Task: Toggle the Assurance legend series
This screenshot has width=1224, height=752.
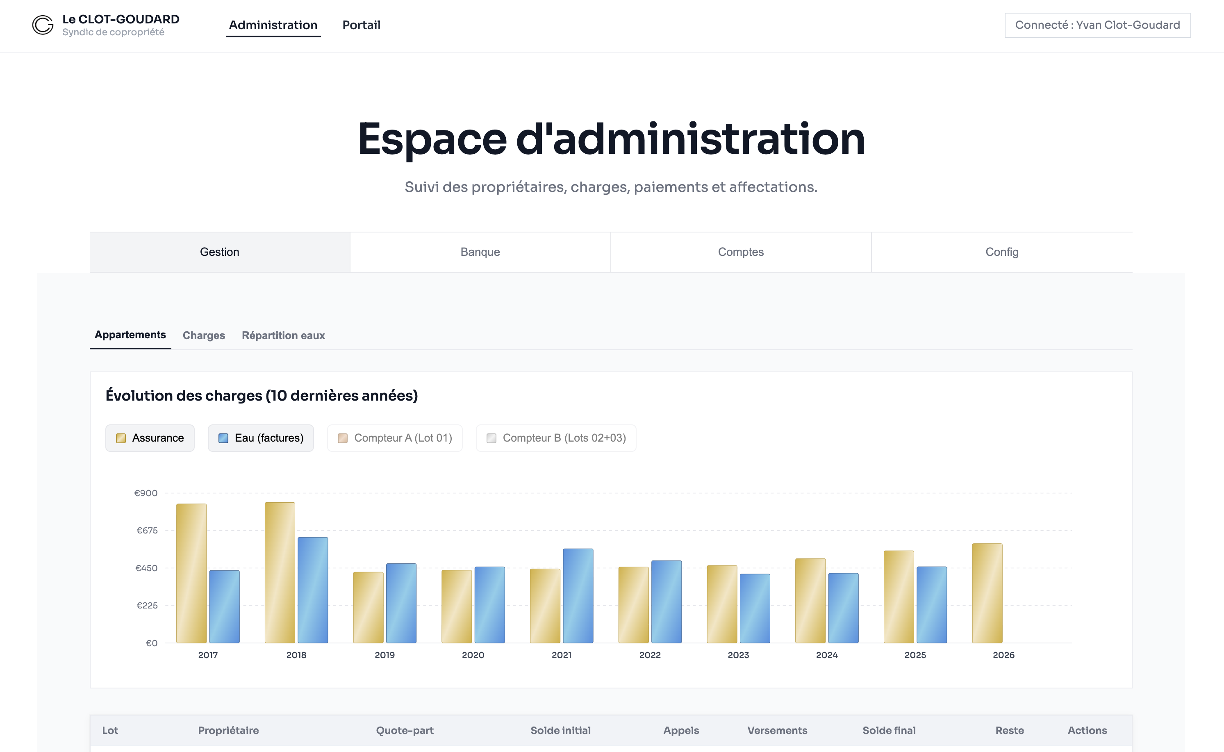Action: [x=150, y=438]
